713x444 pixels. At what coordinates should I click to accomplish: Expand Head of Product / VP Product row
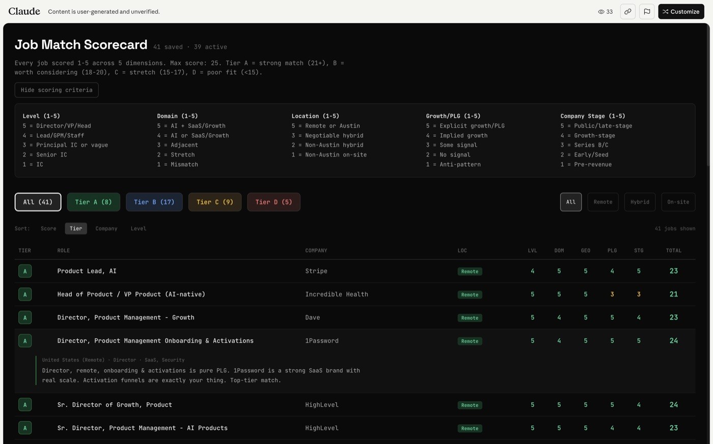tap(355, 294)
